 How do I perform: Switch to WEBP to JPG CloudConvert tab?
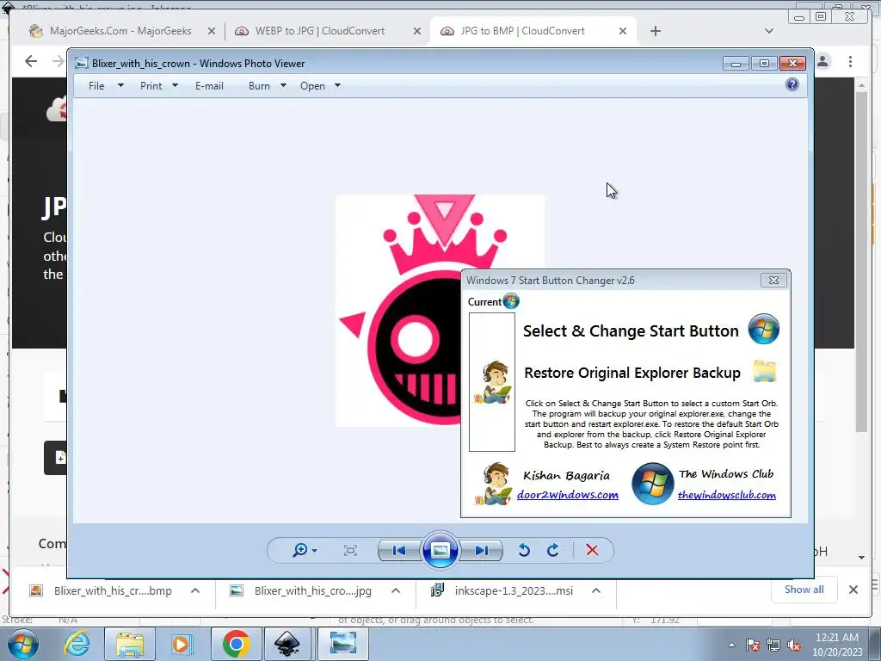tap(320, 31)
